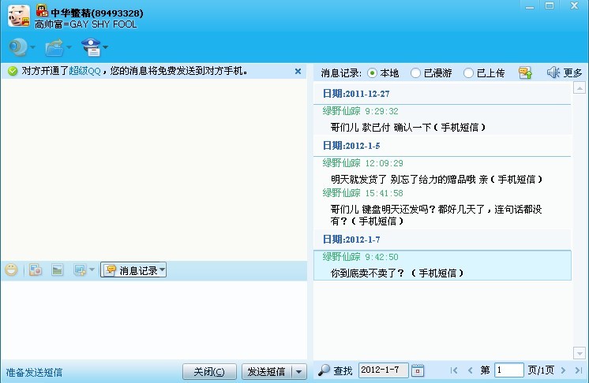Click the 发送短信 button

point(266,372)
